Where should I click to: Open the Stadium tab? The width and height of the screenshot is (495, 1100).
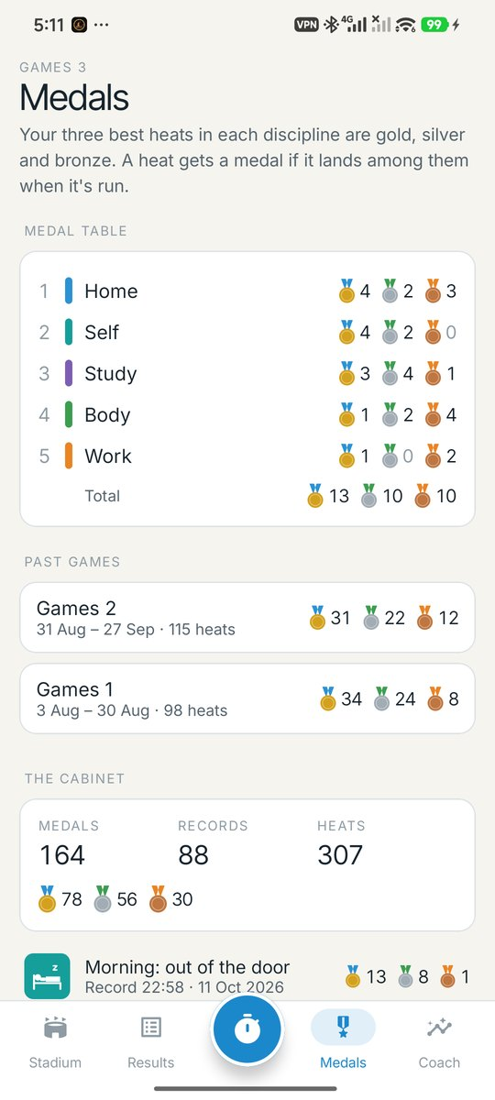point(55,1042)
